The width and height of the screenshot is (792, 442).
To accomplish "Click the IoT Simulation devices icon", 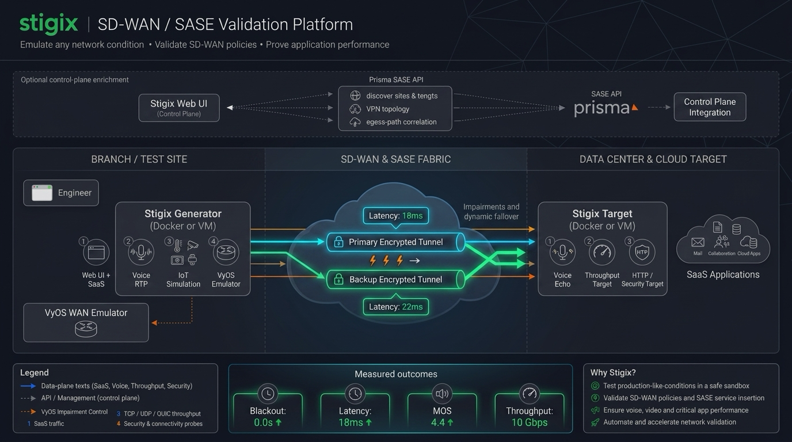I will (x=185, y=252).
